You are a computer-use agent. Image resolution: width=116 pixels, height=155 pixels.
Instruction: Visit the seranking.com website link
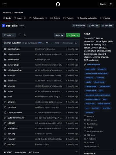94,65
